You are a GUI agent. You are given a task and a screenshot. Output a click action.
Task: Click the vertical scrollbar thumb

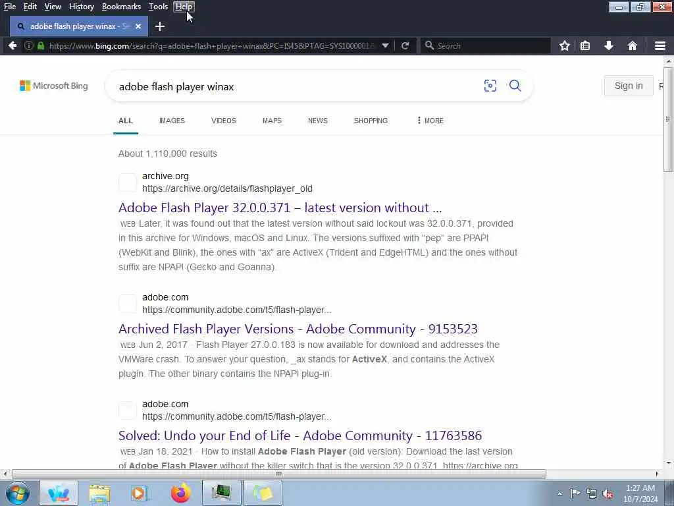click(668, 119)
